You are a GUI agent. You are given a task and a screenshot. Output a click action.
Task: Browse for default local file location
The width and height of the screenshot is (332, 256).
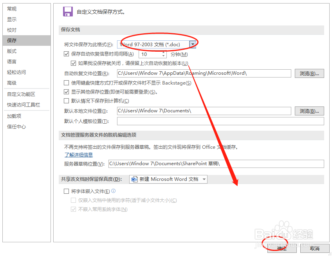click(x=309, y=111)
